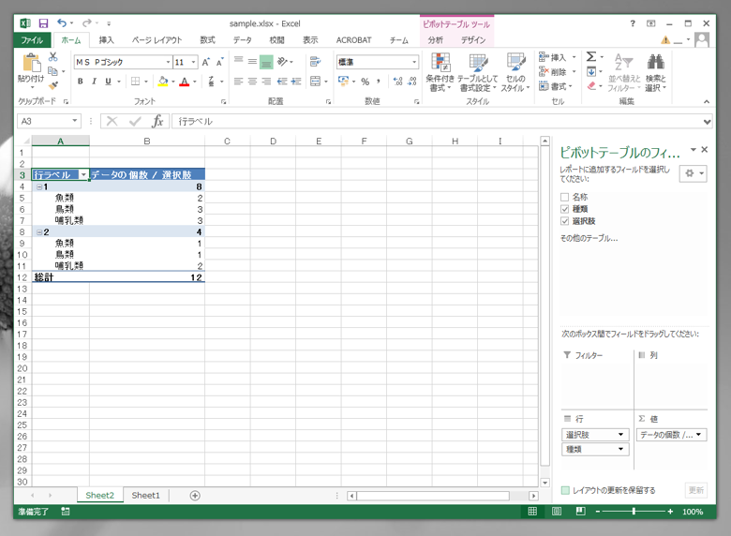Switch to Sheet1 worksheet tab

[145, 496]
